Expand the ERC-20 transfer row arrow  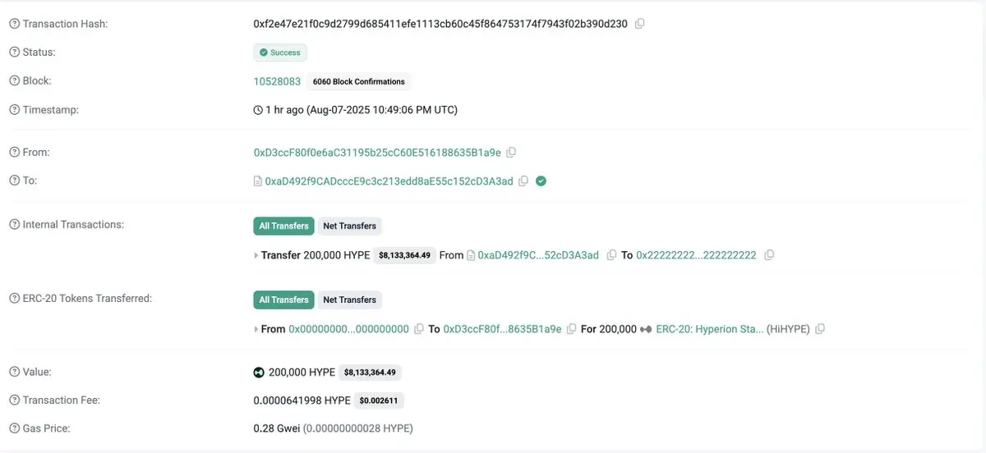pyautogui.click(x=256, y=329)
